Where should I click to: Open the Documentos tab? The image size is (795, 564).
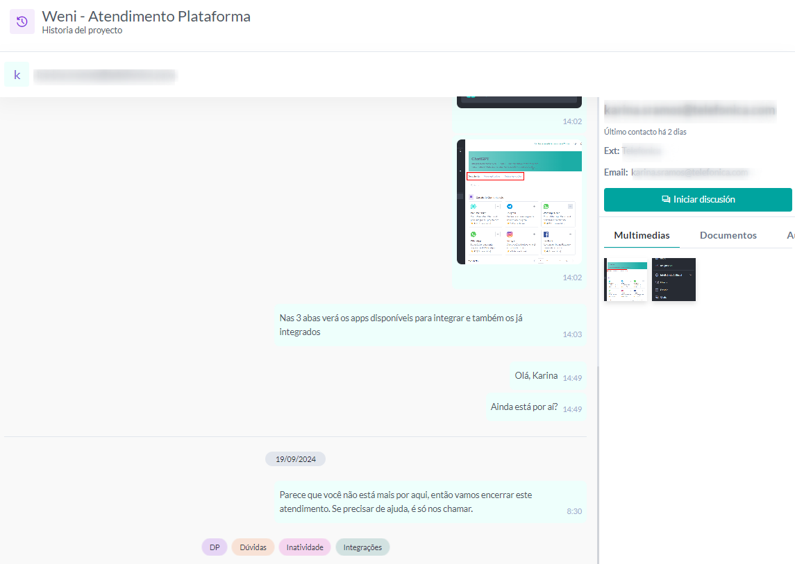point(728,235)
